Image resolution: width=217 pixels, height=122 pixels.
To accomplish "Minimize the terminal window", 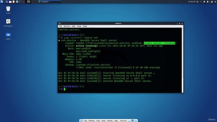I will 177,23.
